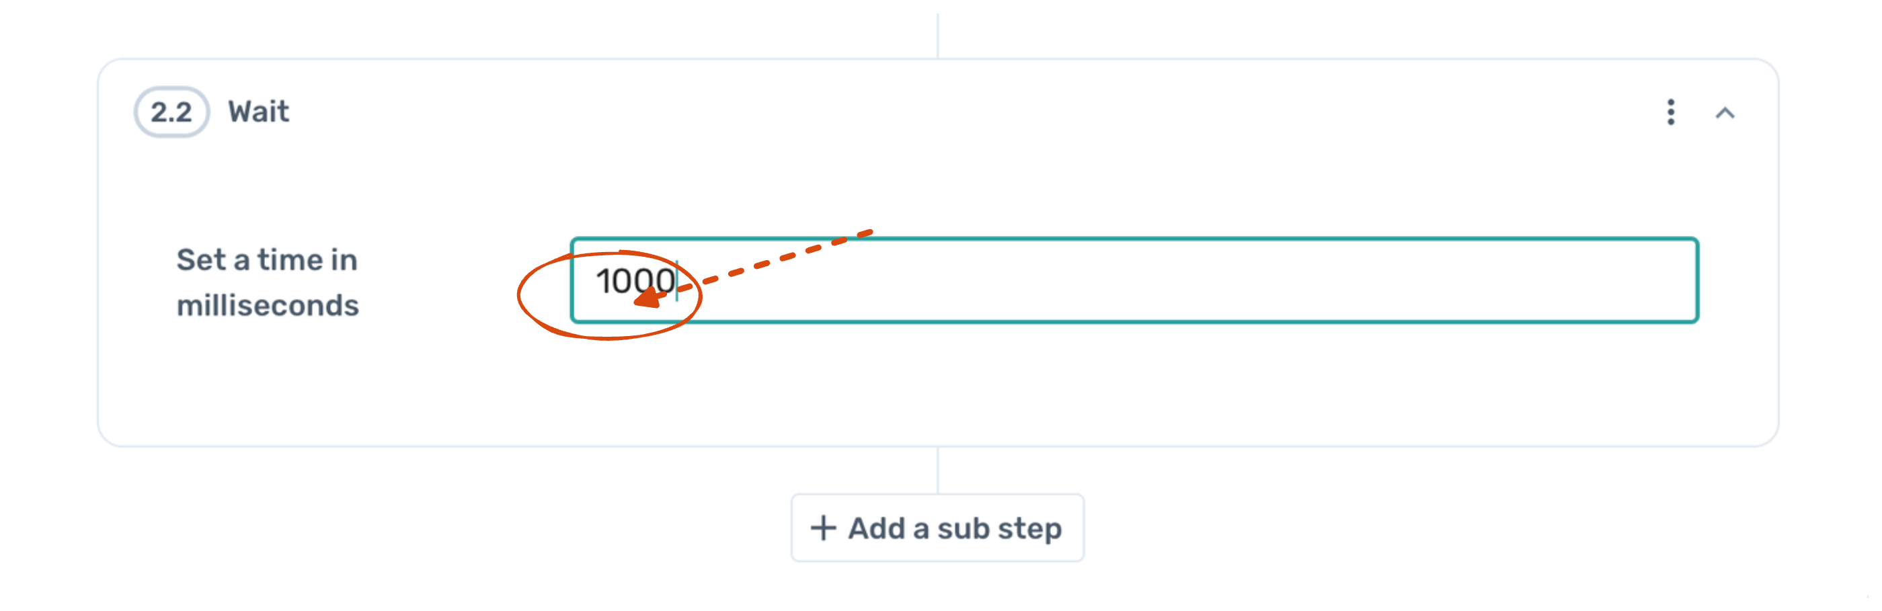The height and width of the screenshot is (611, 1882).
Task: Click the Set a time in milliseconds label
Action: pyautogui.click(x=266, y=282)
